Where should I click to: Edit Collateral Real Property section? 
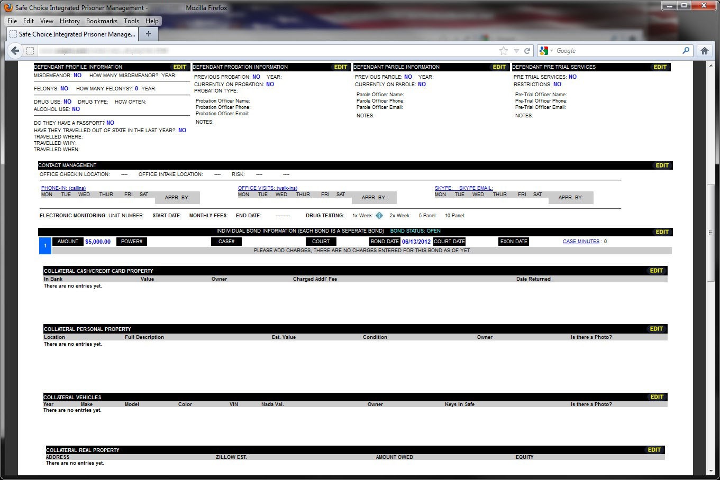654,450
